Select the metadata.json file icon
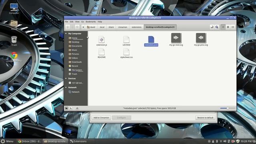 (x=151, y=39)
